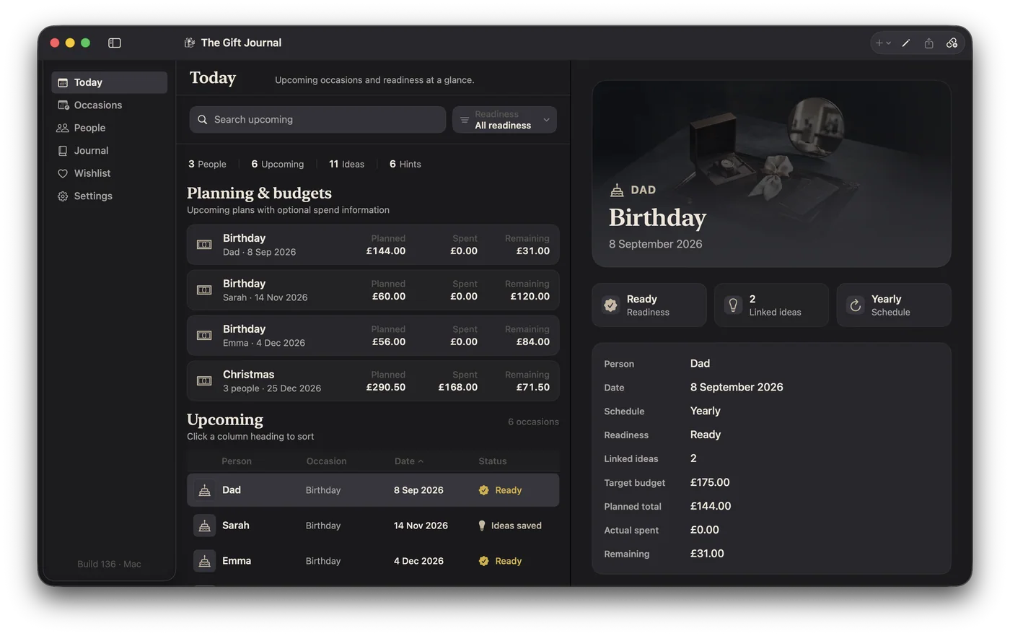Click the Ready readiness badge icon
This screenshot has height=636, width=1010.
(x=610, y=305)
